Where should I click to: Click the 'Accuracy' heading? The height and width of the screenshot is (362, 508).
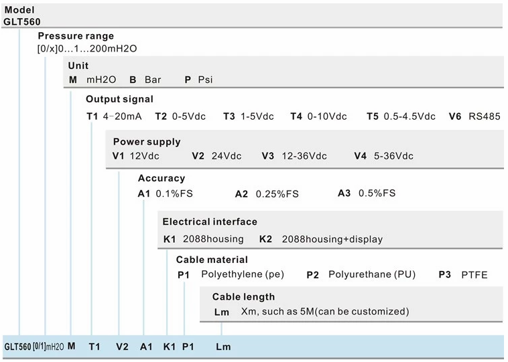pos(162,178)
